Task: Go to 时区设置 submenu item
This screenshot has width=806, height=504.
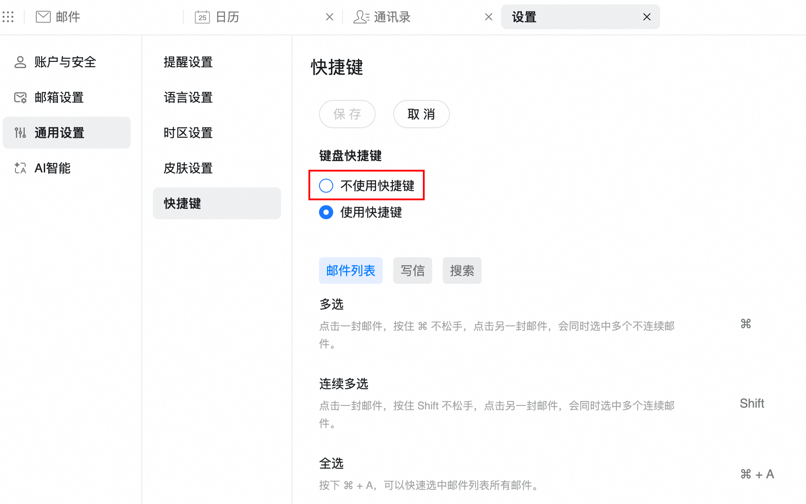Action: (188, 133)
